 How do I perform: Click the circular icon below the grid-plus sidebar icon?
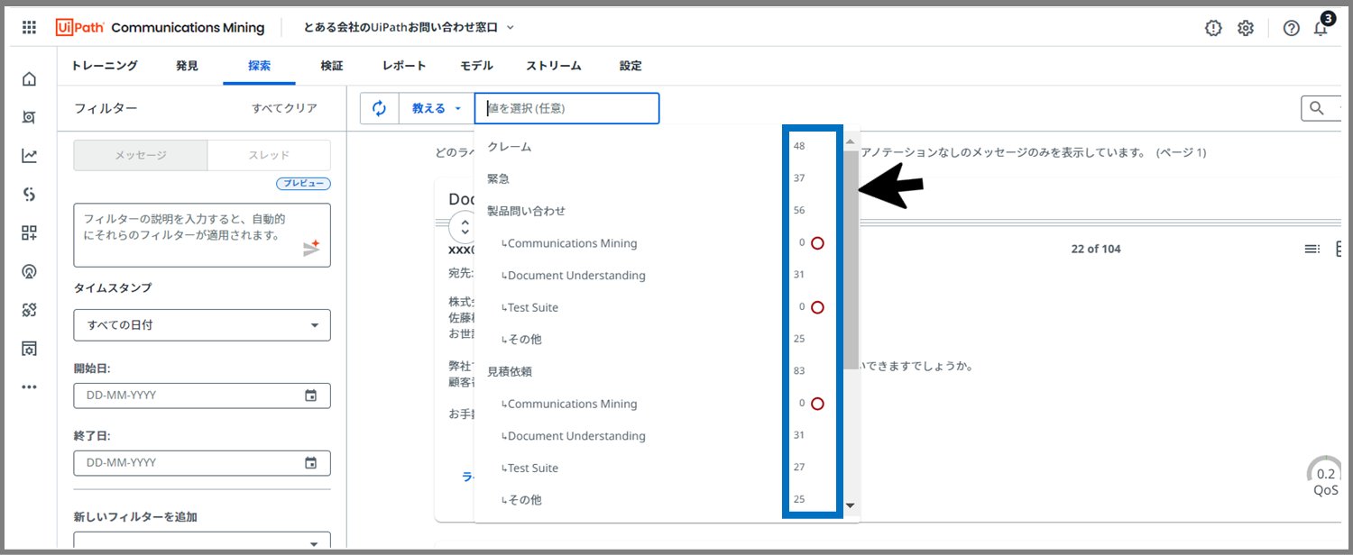30,271
